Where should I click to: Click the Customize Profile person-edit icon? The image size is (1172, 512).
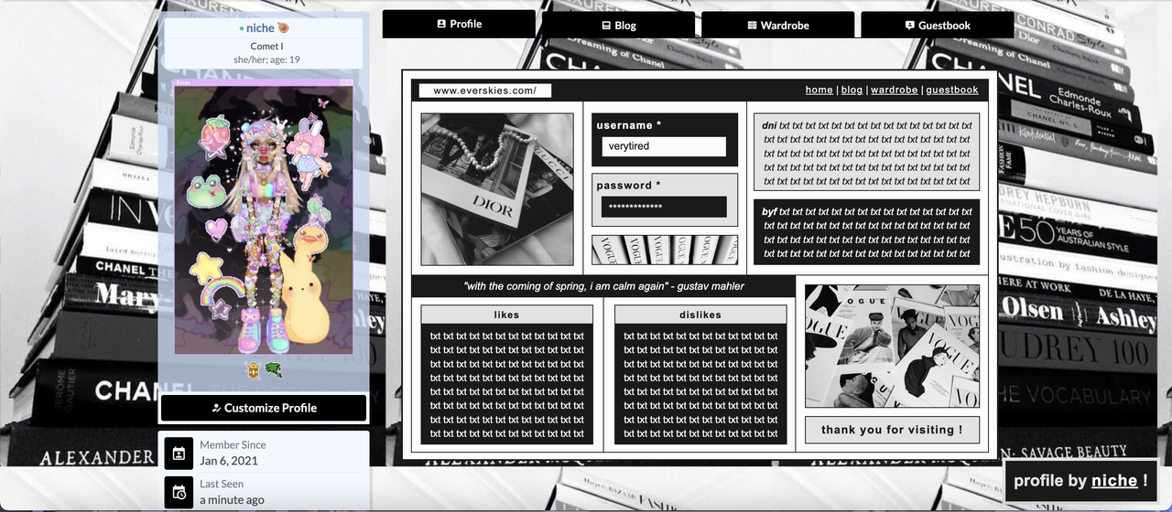coord(216,408)
